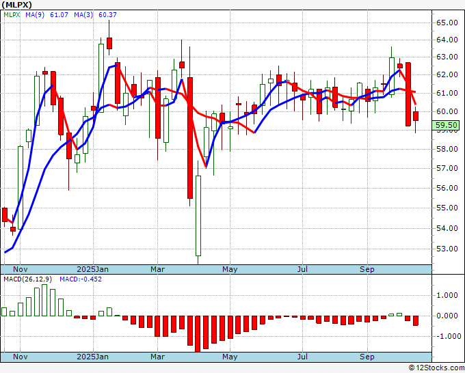The width and height of the screenshot is (465, 373).
Task: Open the 12Stocks.com copyright link
Action: coord(436,368)
